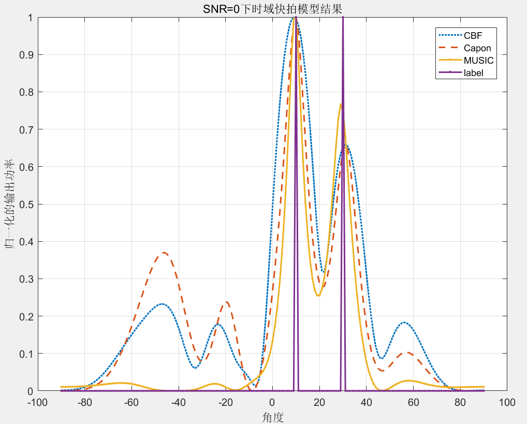Click the Capon dashed peak near -20 degrees
Image resolution: width=527 pixels, height=424 pixels.
click(226, 302)
